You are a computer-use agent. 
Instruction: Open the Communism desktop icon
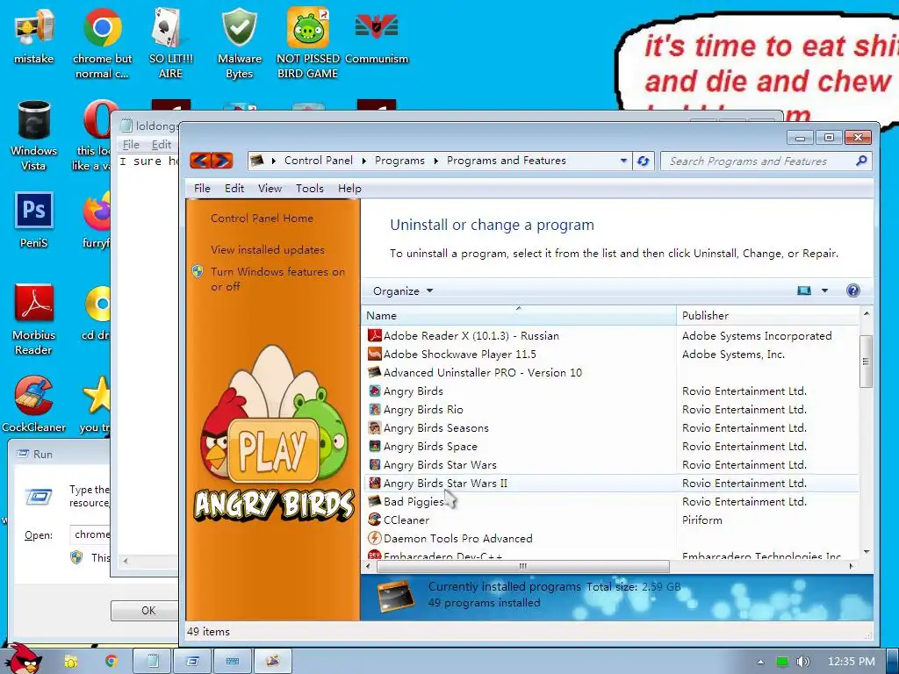point(376,37)
